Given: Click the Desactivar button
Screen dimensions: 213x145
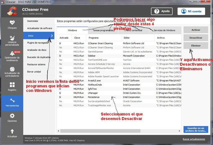Looking at the screenshot, I should [196, 38].
